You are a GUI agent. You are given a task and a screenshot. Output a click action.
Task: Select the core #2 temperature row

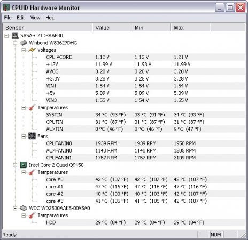pyautogui.click(x=145, y=194)
